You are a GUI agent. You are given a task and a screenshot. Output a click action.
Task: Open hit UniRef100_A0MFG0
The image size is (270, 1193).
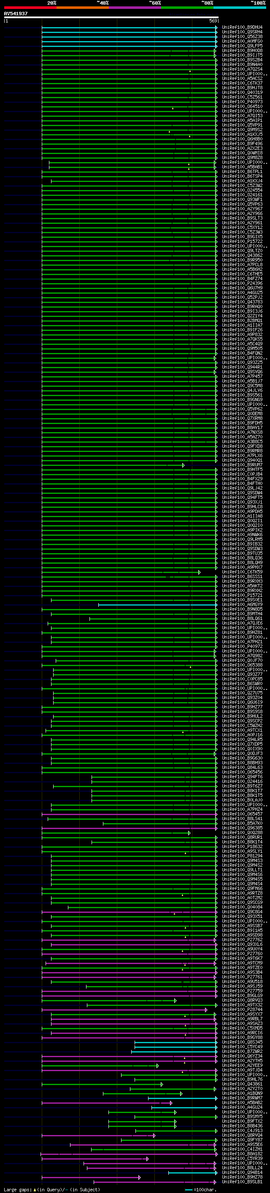[x=242, y=41]
